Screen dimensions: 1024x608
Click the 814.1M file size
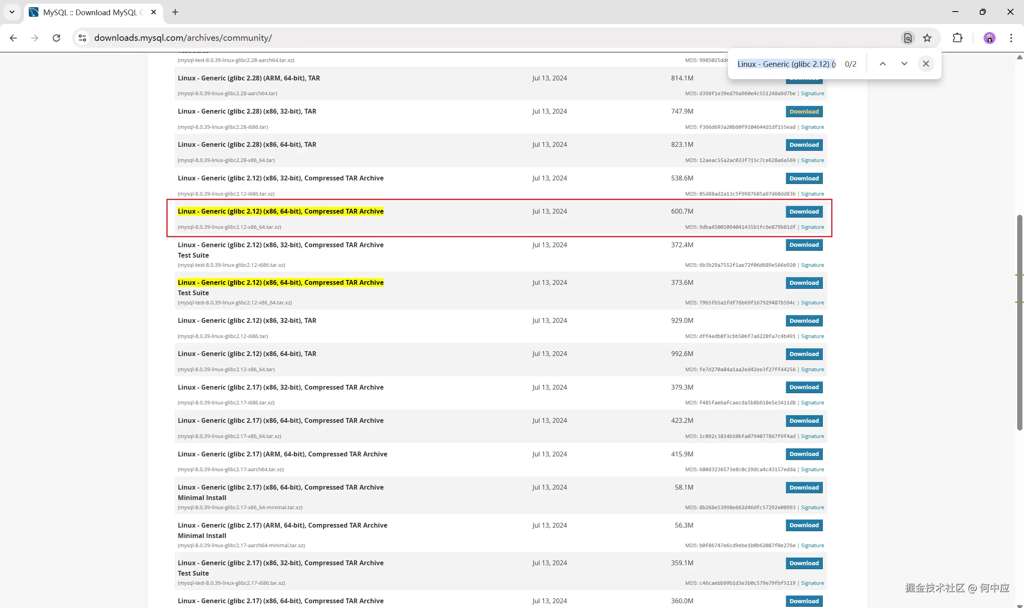click(x=682, y=78)
